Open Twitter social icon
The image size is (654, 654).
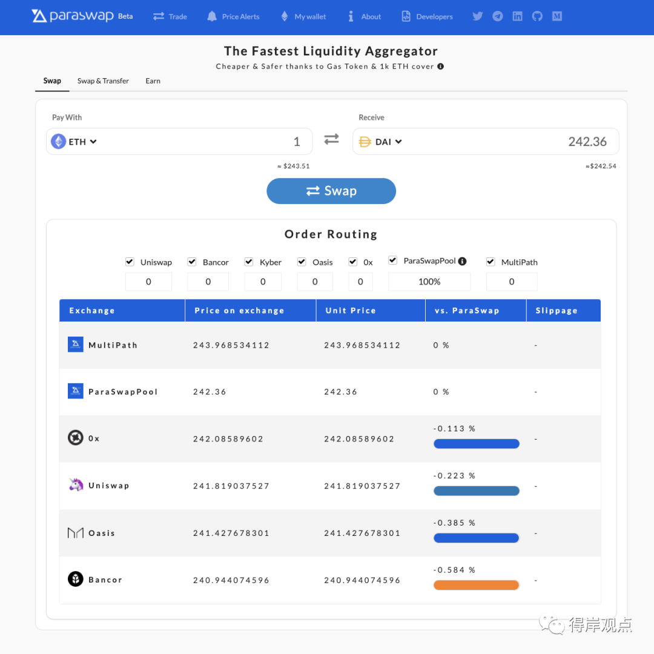(x=478, y=16)
